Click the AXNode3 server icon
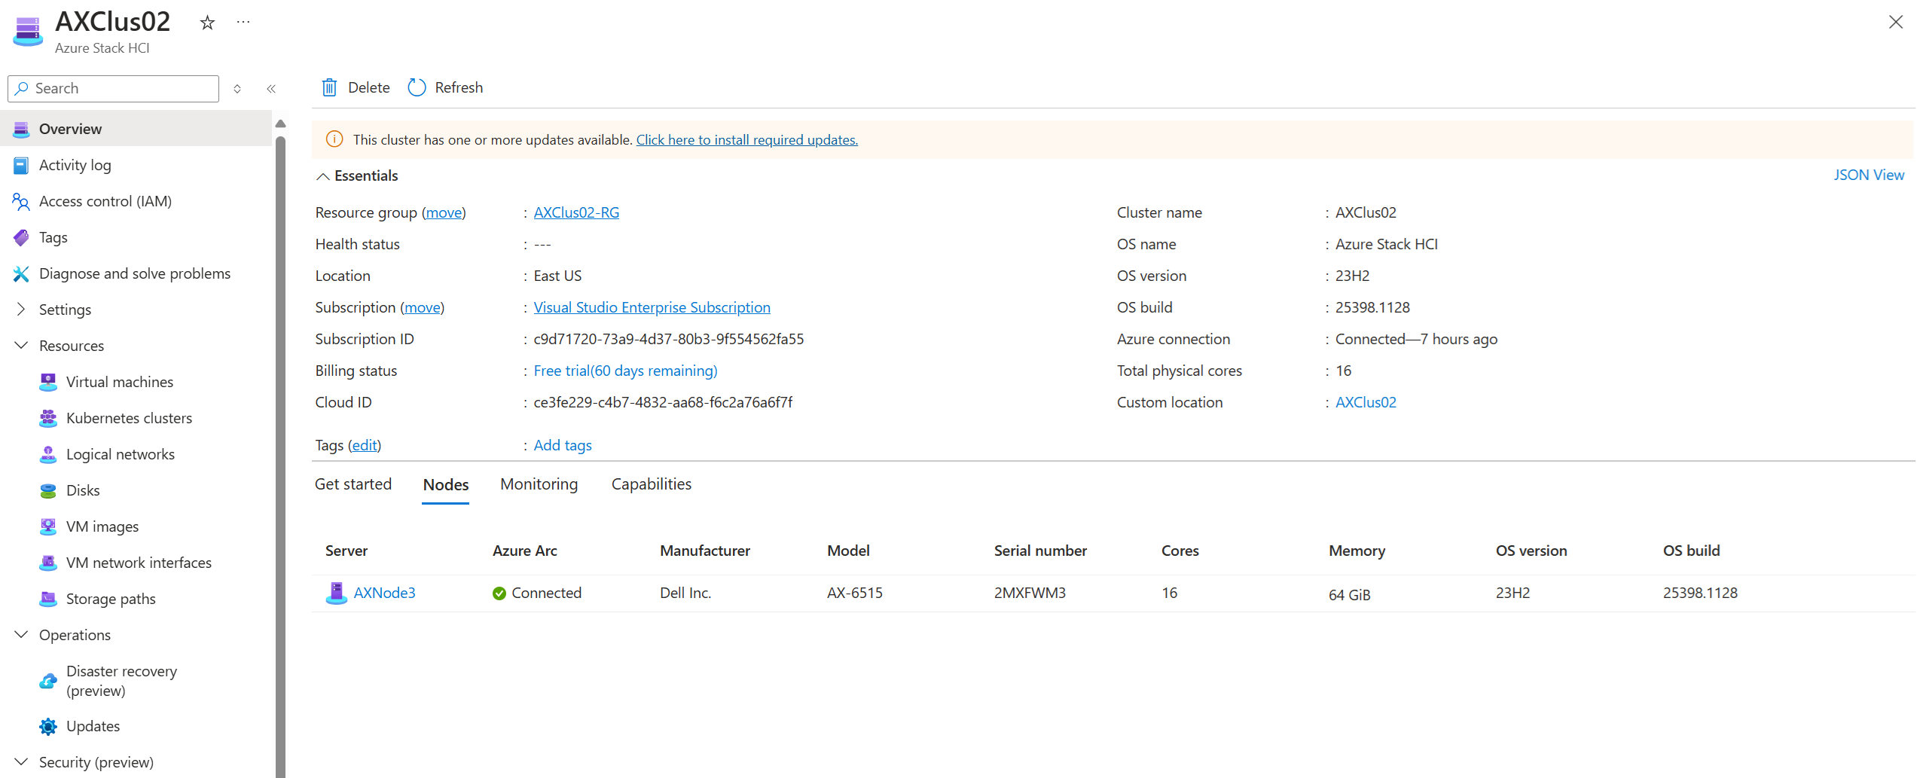Image resolution: width=1929 pixels, height=778 pixels. click(x=336, y=593)
